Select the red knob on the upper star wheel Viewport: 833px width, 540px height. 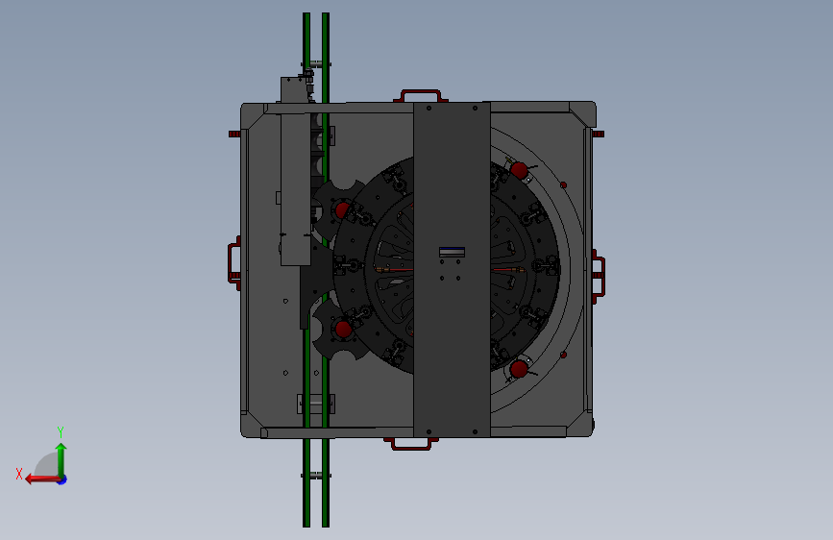343,209
